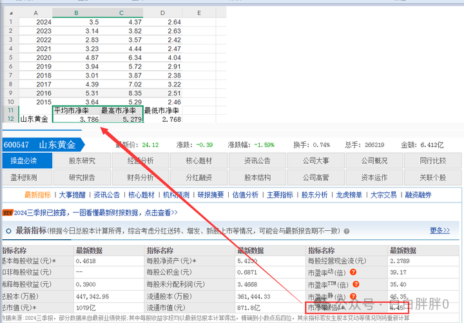
Task: Select column A header in spreadsheet
Action: (x=35, y=13)
